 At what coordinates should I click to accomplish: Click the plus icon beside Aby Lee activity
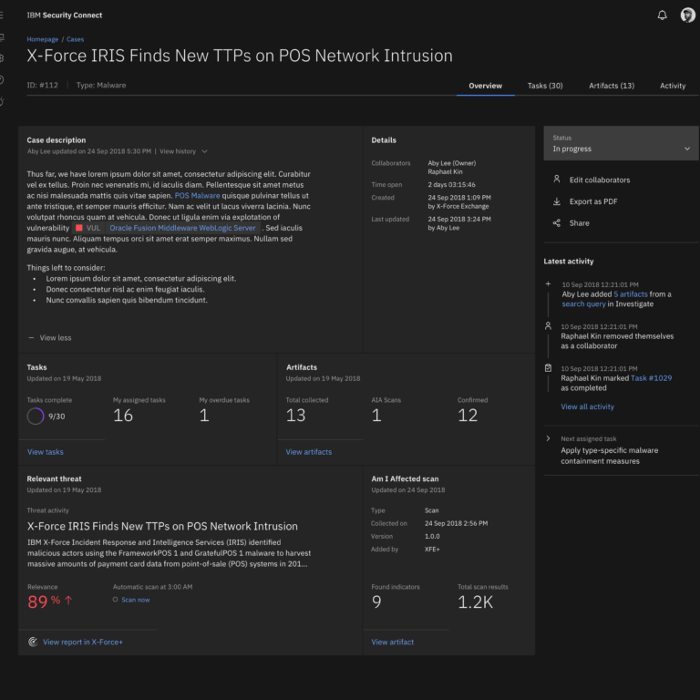point(548,284)
